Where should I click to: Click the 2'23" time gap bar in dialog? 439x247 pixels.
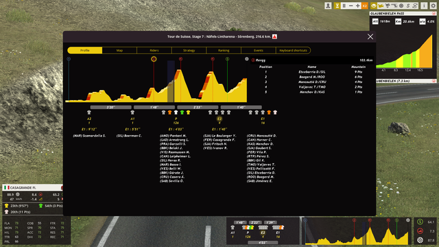coord(198,107)
